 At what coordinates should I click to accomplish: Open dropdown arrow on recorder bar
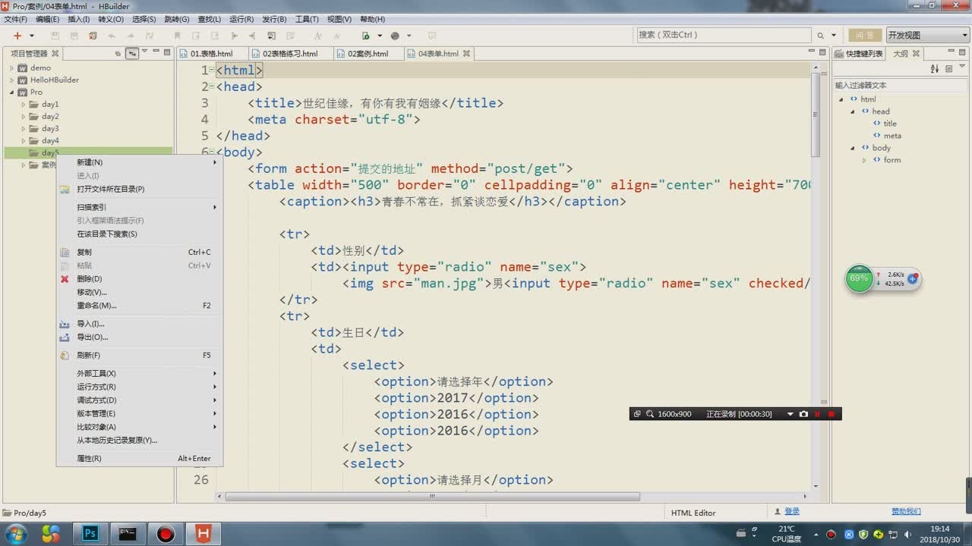(x=791, y=414)
